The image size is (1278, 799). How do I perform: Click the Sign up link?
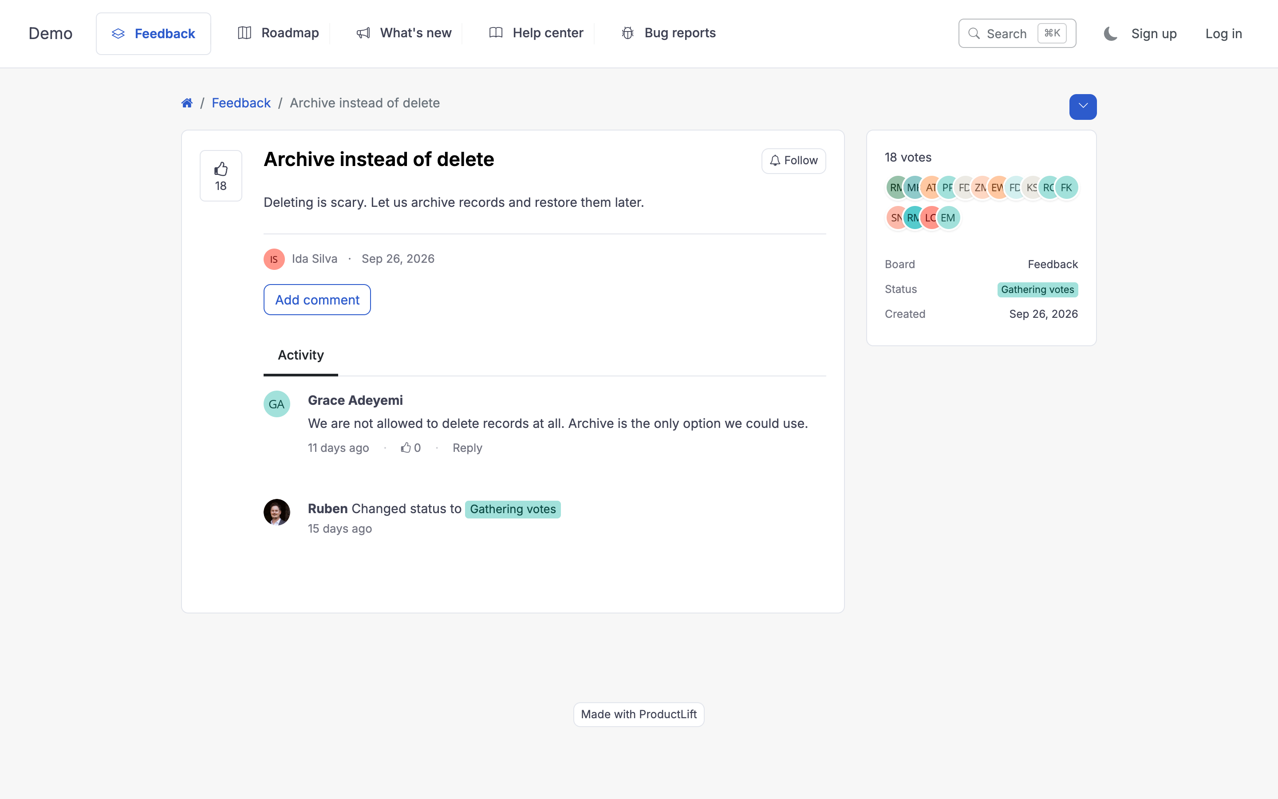1154,34
